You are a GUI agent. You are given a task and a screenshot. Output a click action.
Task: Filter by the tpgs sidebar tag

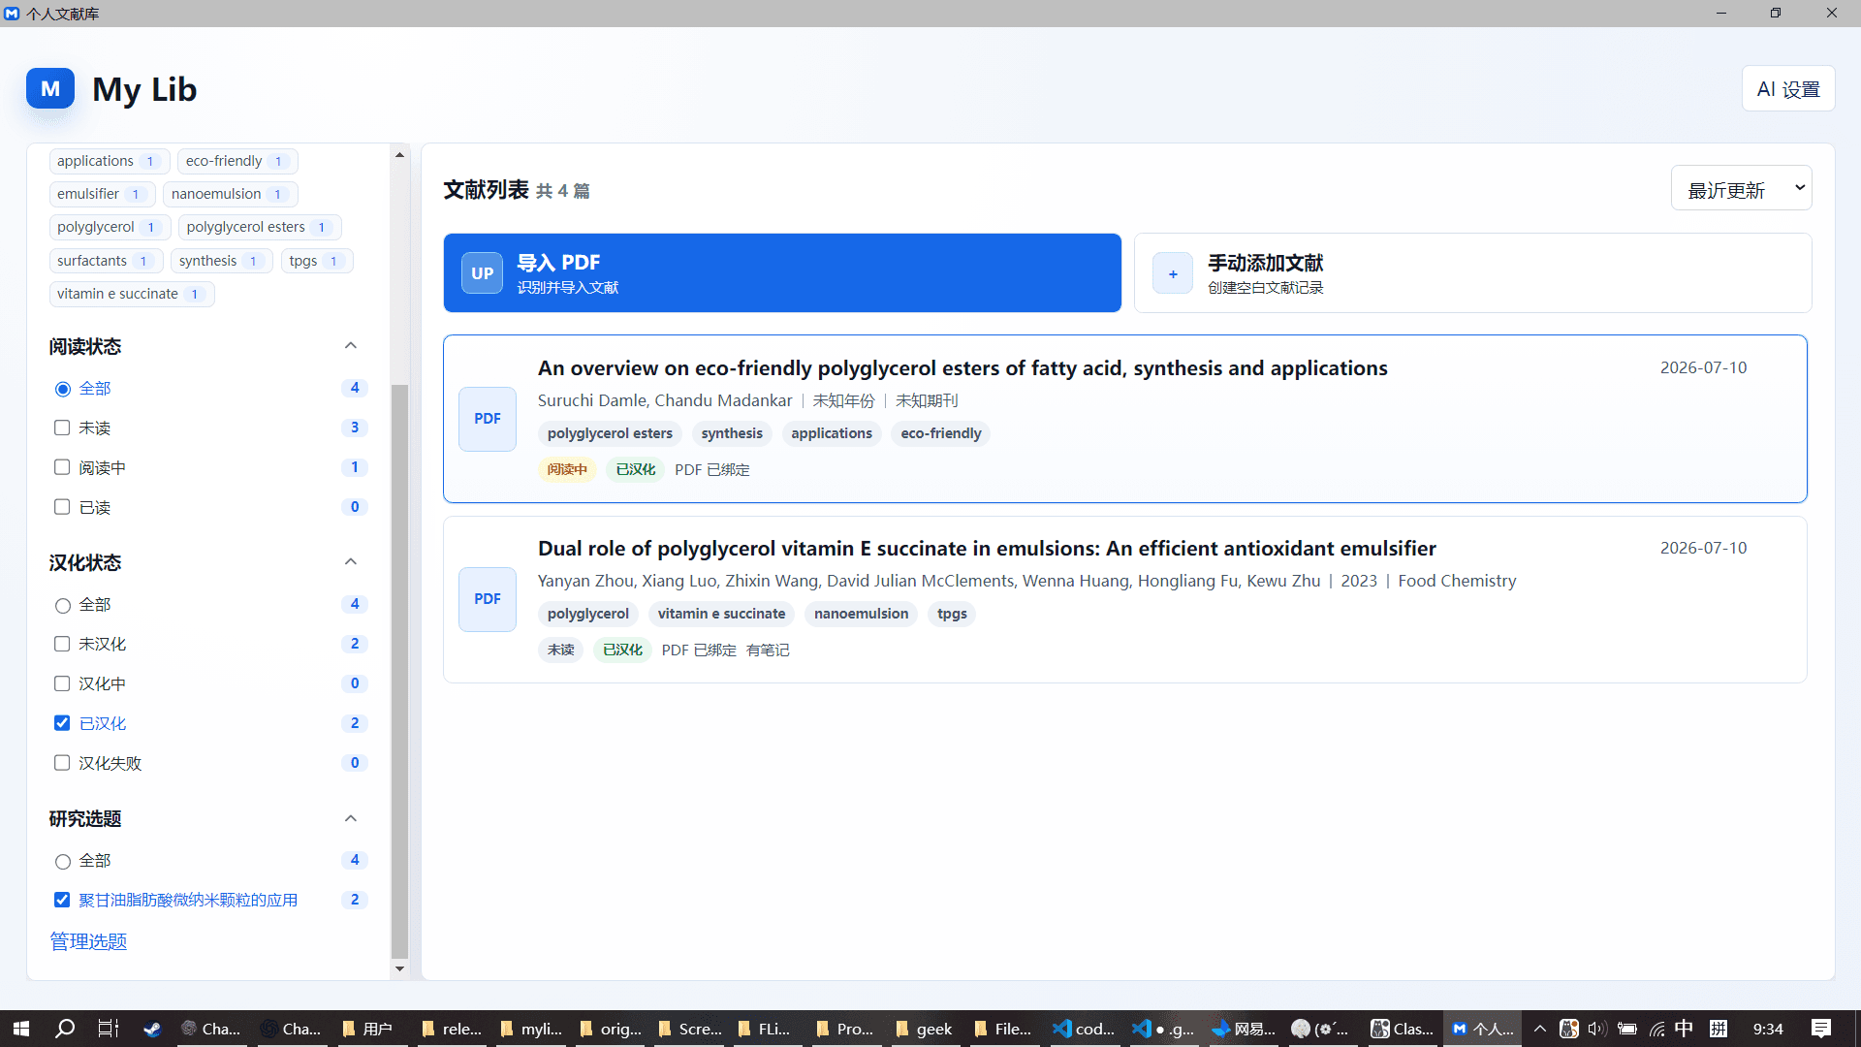(316, 261)
